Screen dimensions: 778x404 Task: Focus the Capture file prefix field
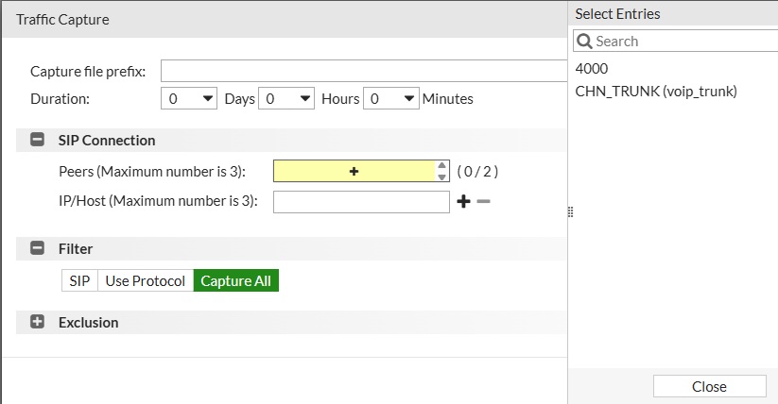coord(364,71)
